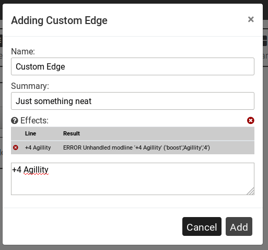The height and width of the screenshot is (250, 268).
Task: Focus the Summary field with Just something neat
Action: click(133, 101)
